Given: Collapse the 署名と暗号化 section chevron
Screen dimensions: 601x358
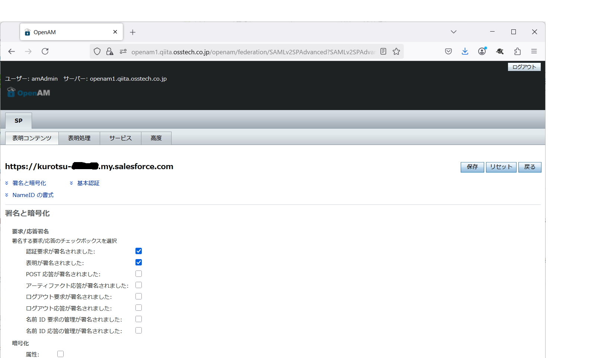Looking at the screenshot, I should coord(7,183).
